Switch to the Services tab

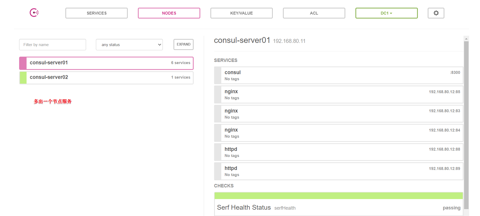(x=96, y=13)
